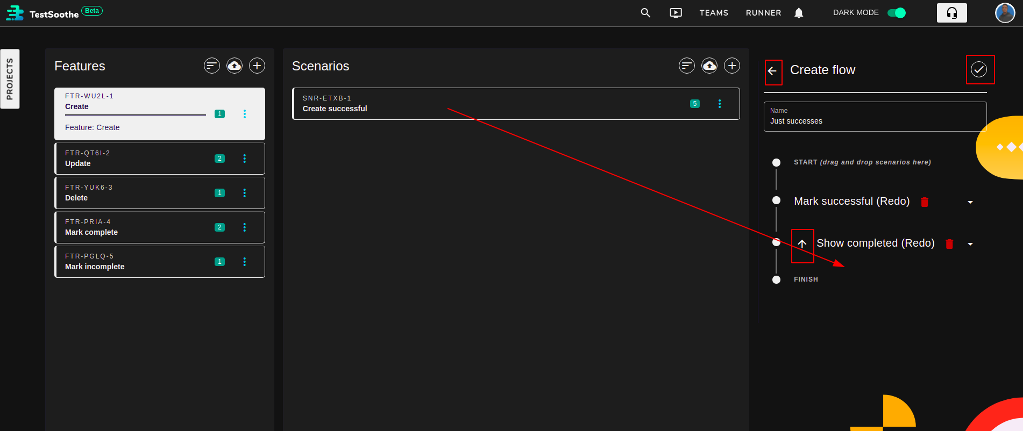Viewport: 1023px width, 431px height.
Task: Upload scenarios with the cloud icon
Action: click(709, 66)
